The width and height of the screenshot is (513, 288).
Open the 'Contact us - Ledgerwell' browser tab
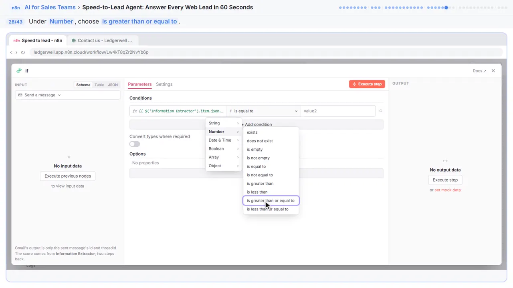102,40
